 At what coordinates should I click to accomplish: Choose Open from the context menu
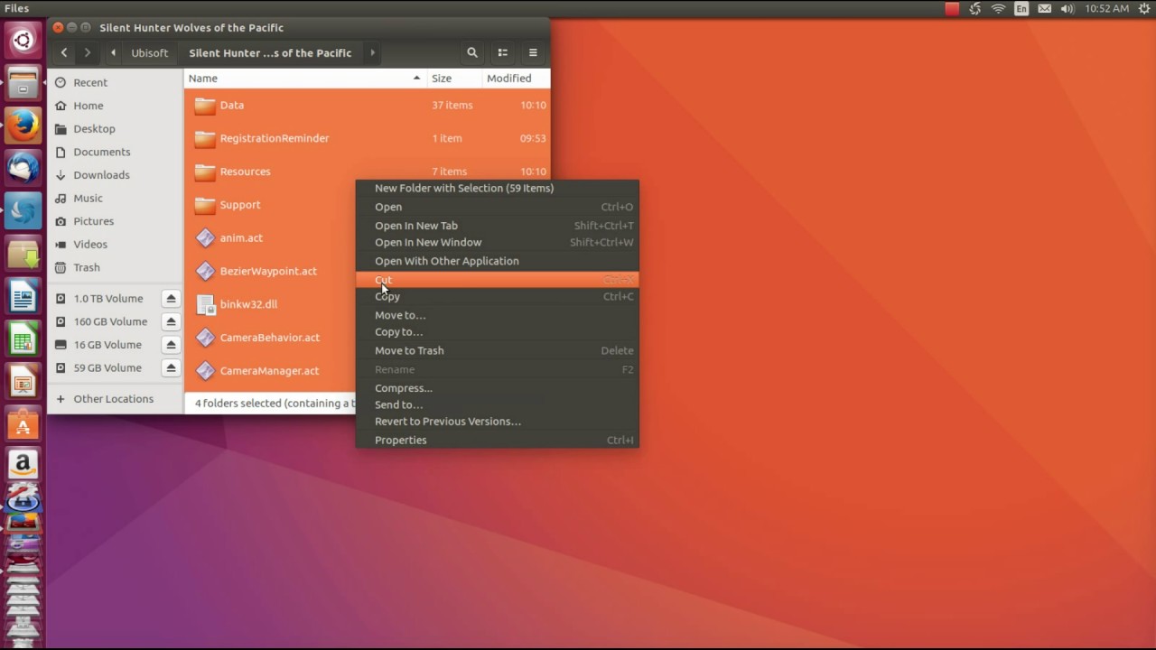click(498, 208)
